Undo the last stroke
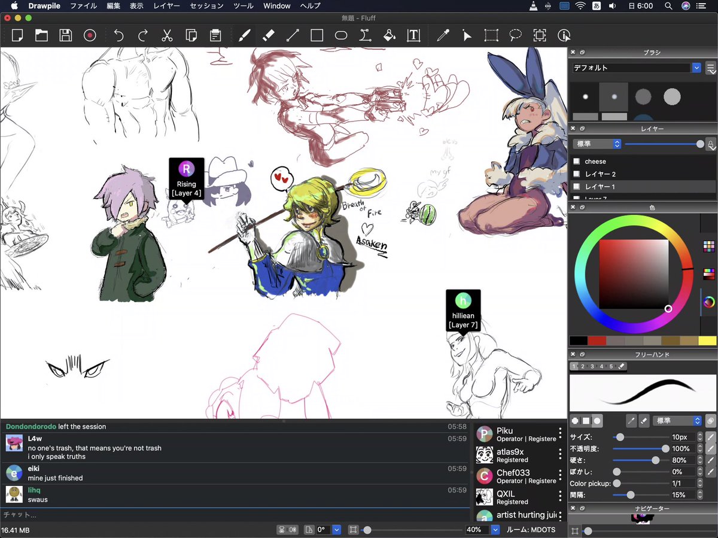 coord(118,36)
